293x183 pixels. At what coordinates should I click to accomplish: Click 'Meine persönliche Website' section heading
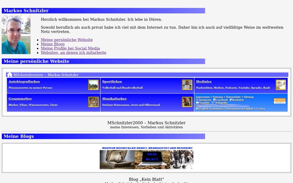point(37,61)
